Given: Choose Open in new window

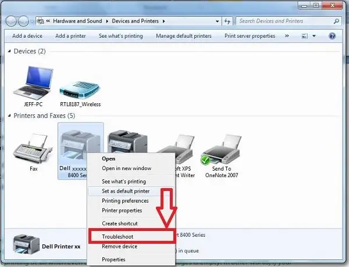Looking at the screenshot, I should coord(127,168).
